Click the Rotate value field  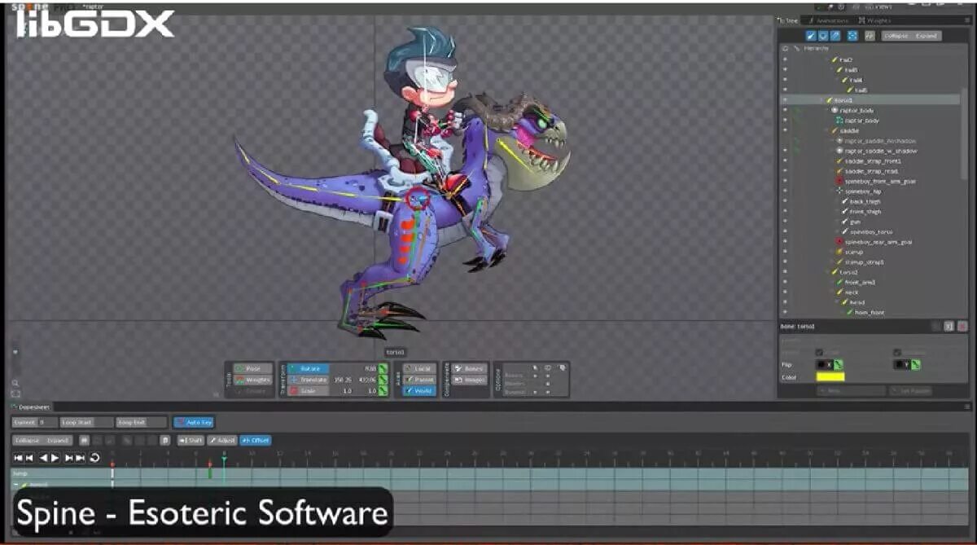pos(368,368)
